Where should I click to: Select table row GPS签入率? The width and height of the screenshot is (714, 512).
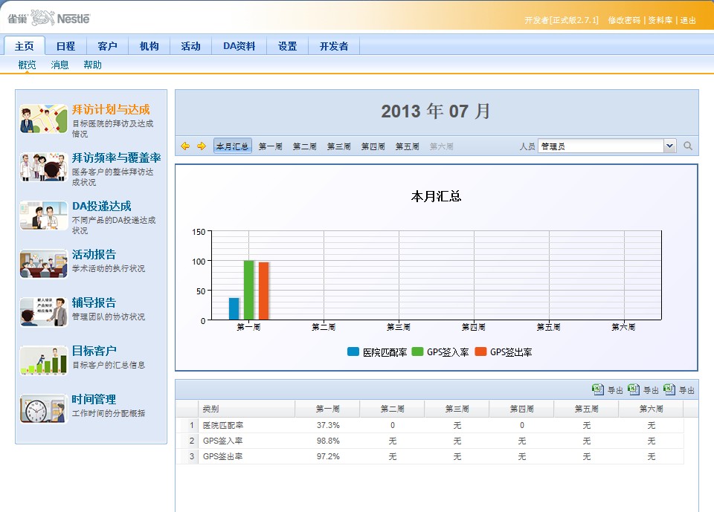click(429, 441)
